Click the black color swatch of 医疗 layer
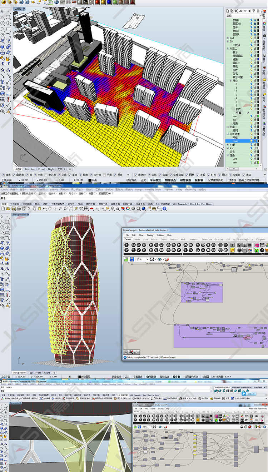 pos(258,70)
